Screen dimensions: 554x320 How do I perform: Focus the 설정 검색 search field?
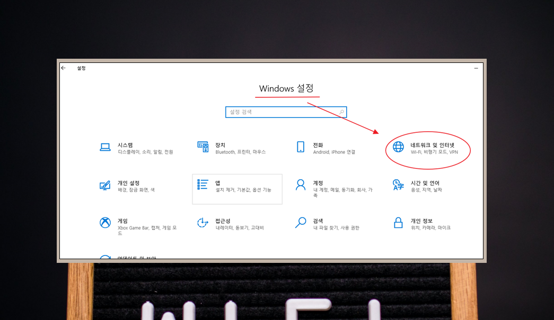pos(286,112)
